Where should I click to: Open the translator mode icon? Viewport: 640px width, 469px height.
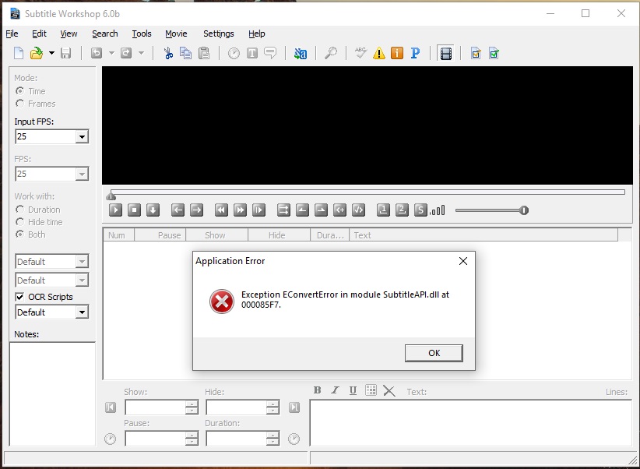point(301,53)
